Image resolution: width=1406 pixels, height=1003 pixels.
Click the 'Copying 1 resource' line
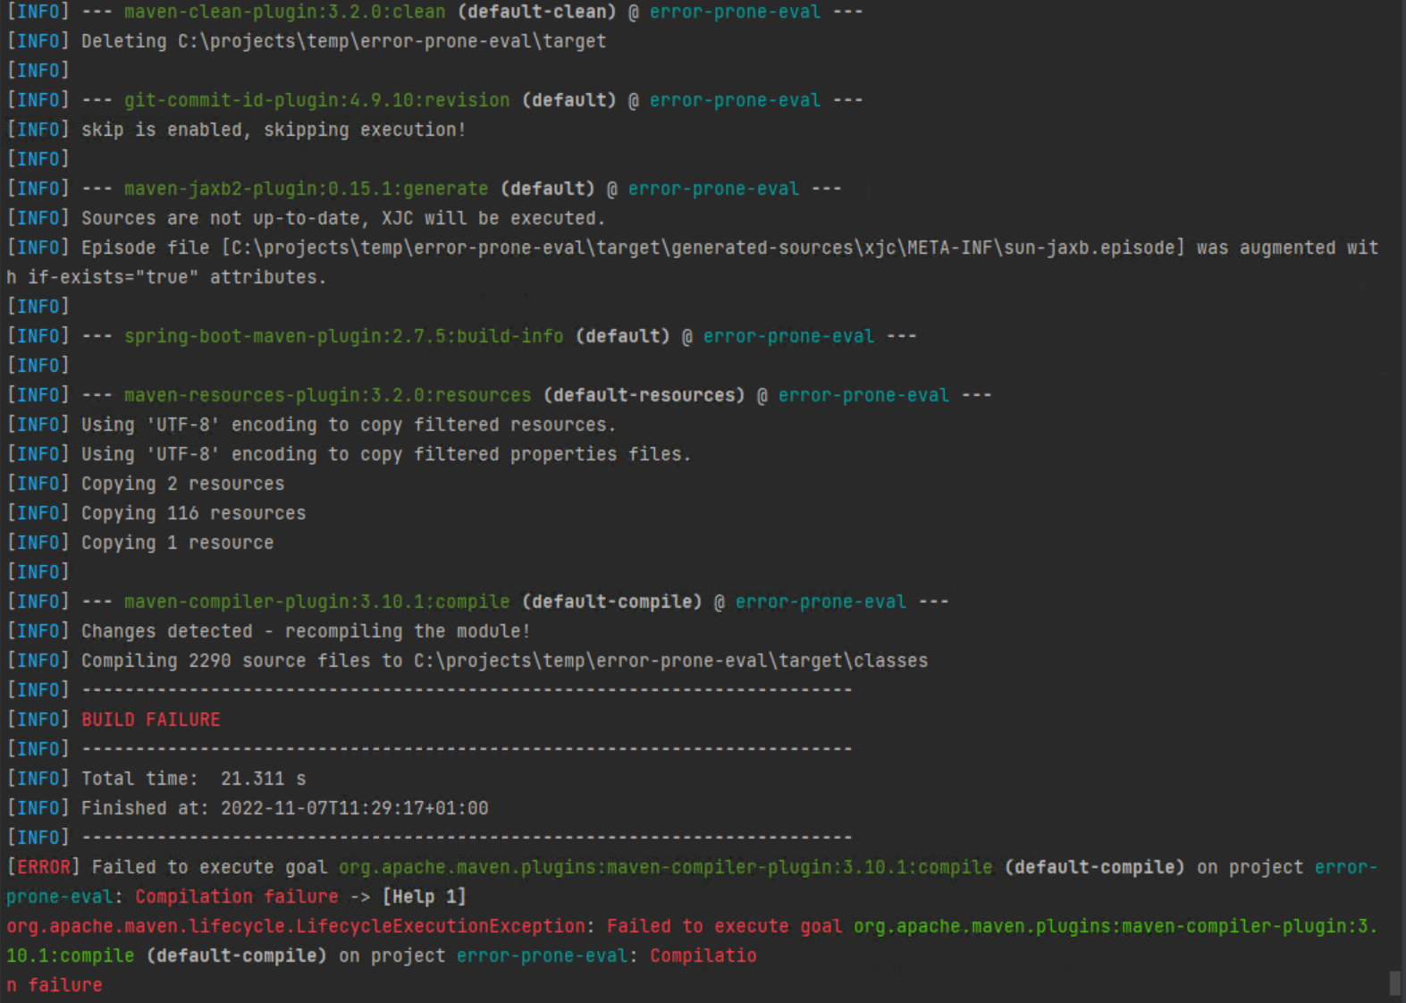click(x=177, y=543)
